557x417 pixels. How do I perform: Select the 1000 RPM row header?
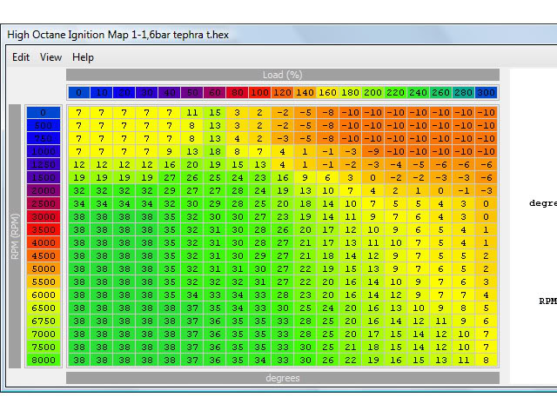[44, 152]
